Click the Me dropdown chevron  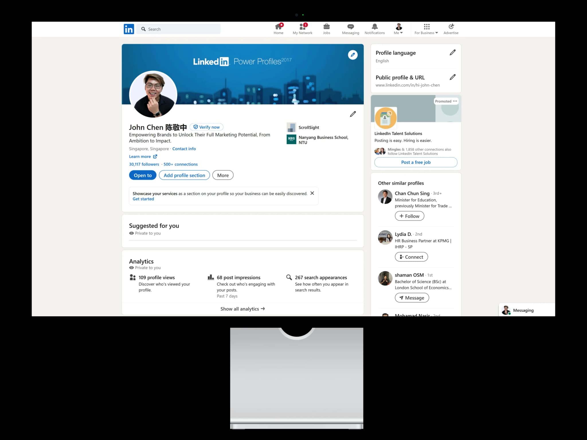[402, 33]
